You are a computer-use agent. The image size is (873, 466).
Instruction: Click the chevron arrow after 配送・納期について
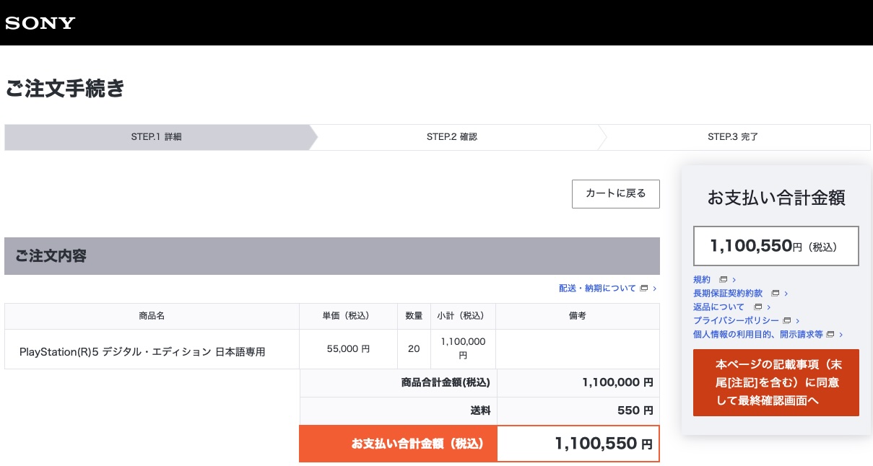click(654, 289)
